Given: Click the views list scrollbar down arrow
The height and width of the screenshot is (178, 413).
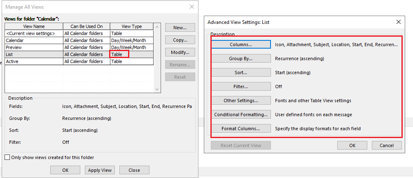Looking at the screenshot, I should (157, 89).
